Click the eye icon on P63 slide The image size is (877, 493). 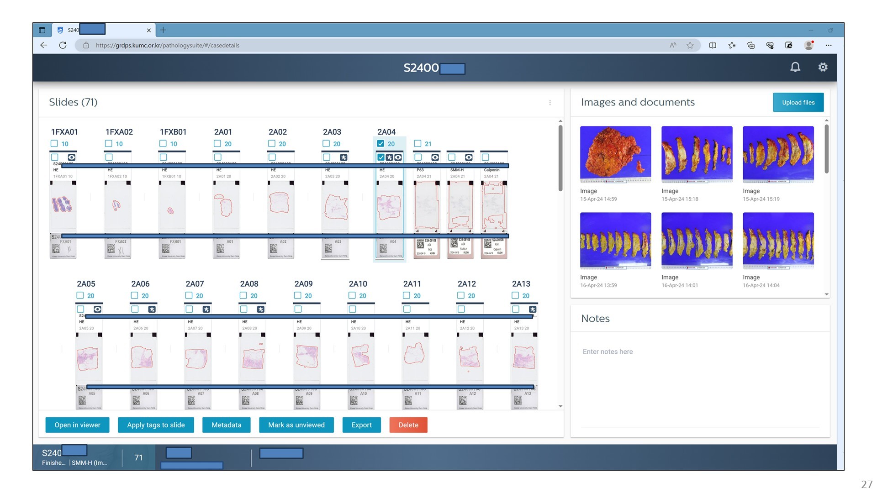pos(435,157)
